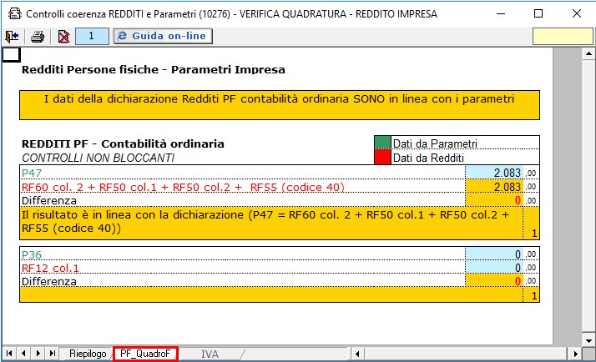This screenshot has height=362, width=596.
Task: Open the Guida on-line help
Action: click(163, 36)
